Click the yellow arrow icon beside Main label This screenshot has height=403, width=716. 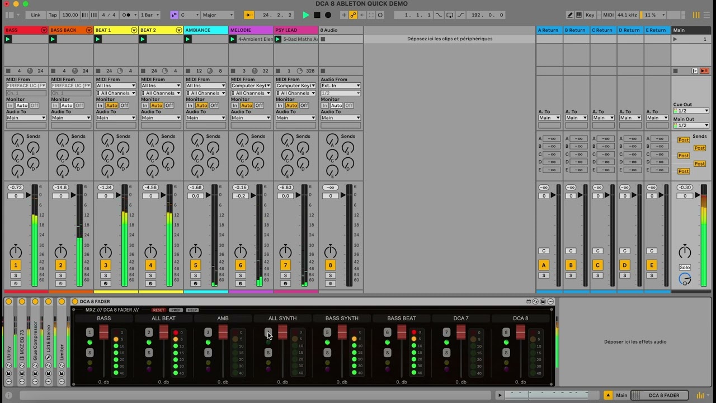[609, 395]
